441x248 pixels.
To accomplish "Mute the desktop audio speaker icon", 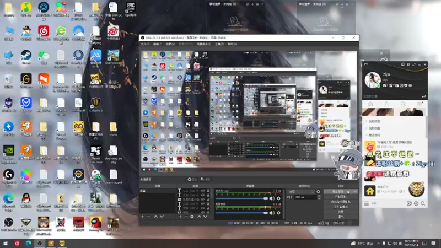I will pos(272,213).
